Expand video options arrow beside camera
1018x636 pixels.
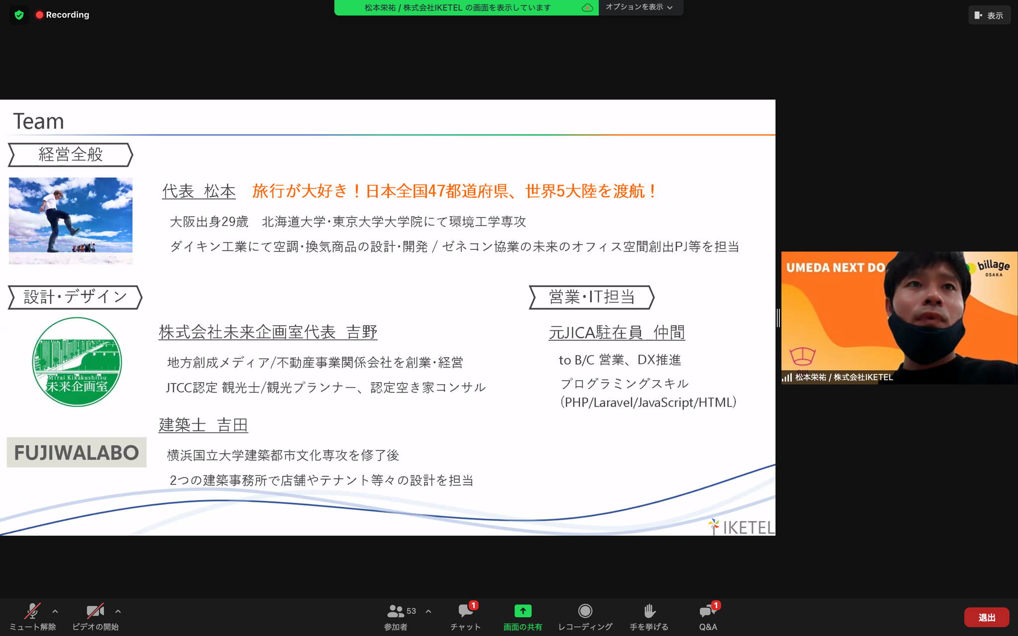(x=118, y=612)
